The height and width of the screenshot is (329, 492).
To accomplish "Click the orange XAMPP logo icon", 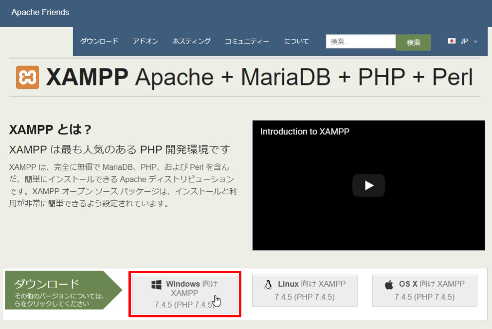I will 28,77.
